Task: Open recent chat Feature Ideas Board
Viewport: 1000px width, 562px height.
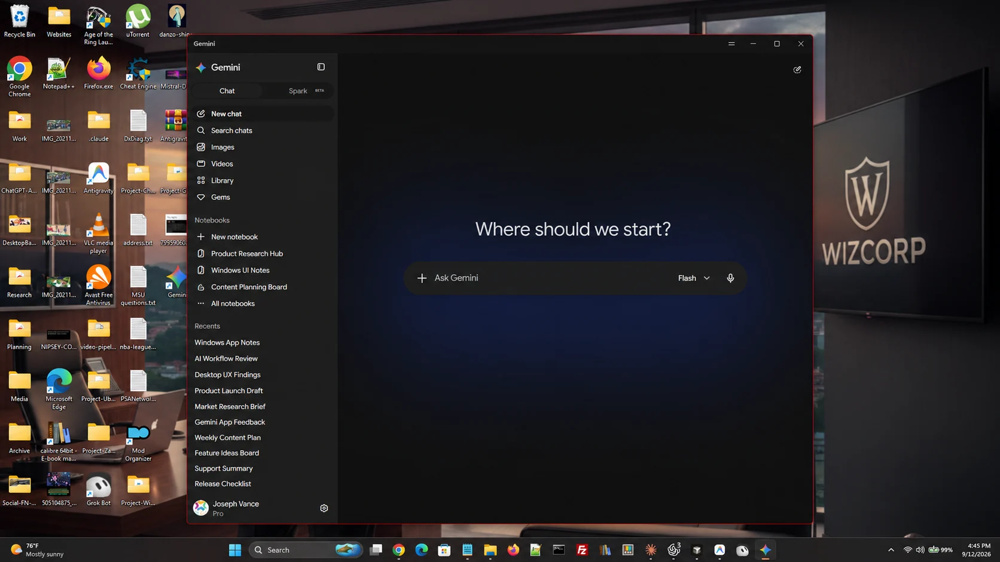Action: click(x=227, y=453)
